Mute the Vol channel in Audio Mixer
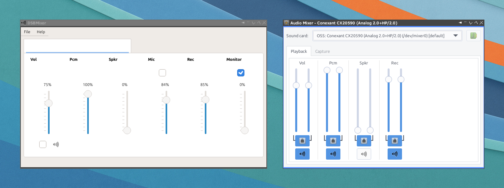The height and width of the screenshot is (188, 504). (302, 154)
